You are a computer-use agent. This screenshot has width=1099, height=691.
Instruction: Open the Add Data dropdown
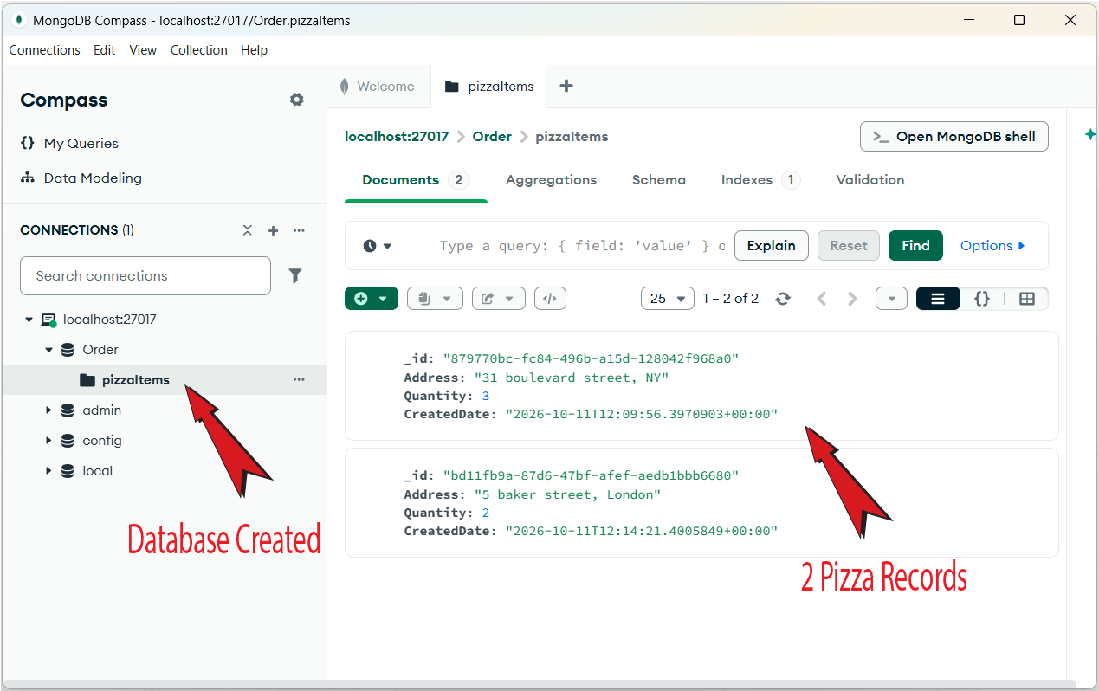(372, 299)
